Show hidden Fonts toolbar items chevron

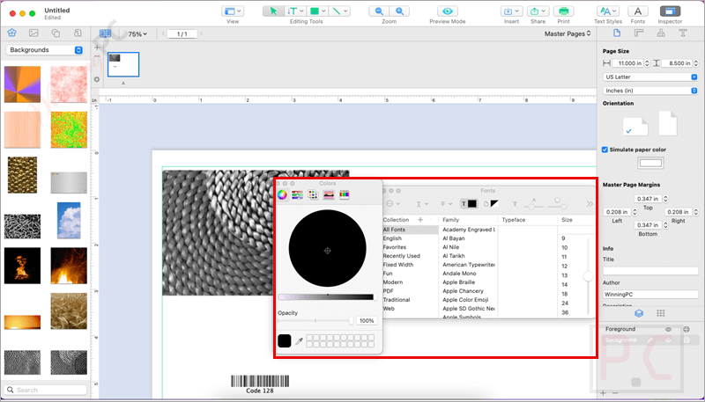pyautogui.click(x=590, y=204)
